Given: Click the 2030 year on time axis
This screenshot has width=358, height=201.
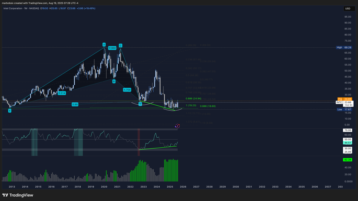Looking at the screenshot, I should tap(236, 187).
